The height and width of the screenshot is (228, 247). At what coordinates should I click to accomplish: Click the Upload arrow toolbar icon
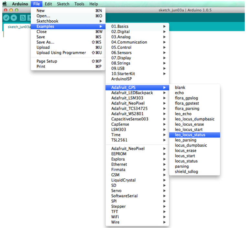coord(14,18)
